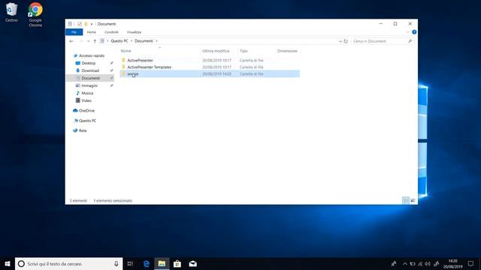Open the address bar history dropdown
Screen dimensions: 481x270
(340, 41)
